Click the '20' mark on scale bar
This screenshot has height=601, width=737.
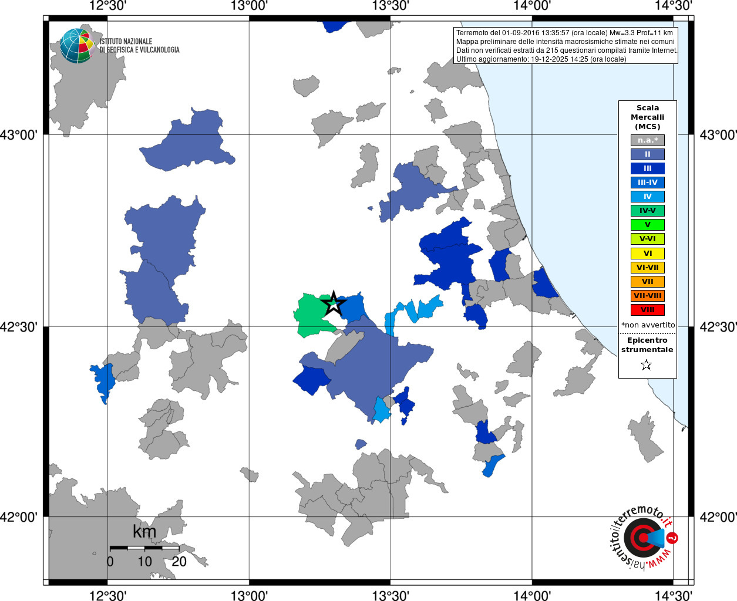(x=179, y=562)
